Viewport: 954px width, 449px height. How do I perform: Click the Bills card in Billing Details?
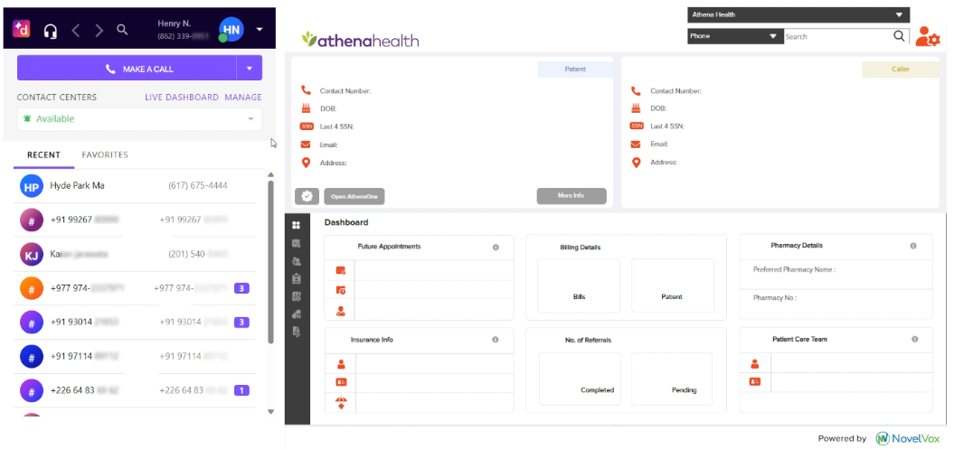(579, 285)
